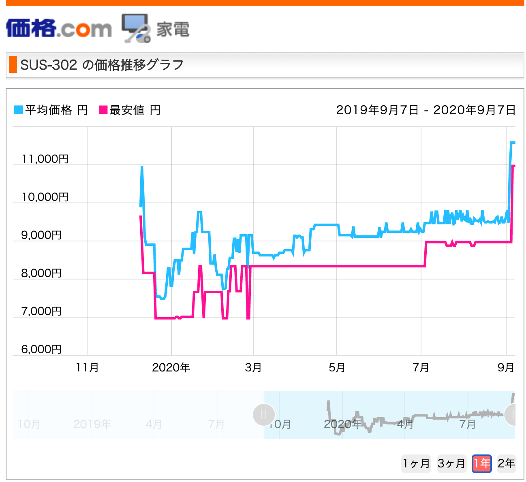The width and height of the screenshot is (526, 482).
Task: Click the 2019年9月7日 - 2020年9月7日 date range
Action: click(426, 110)
